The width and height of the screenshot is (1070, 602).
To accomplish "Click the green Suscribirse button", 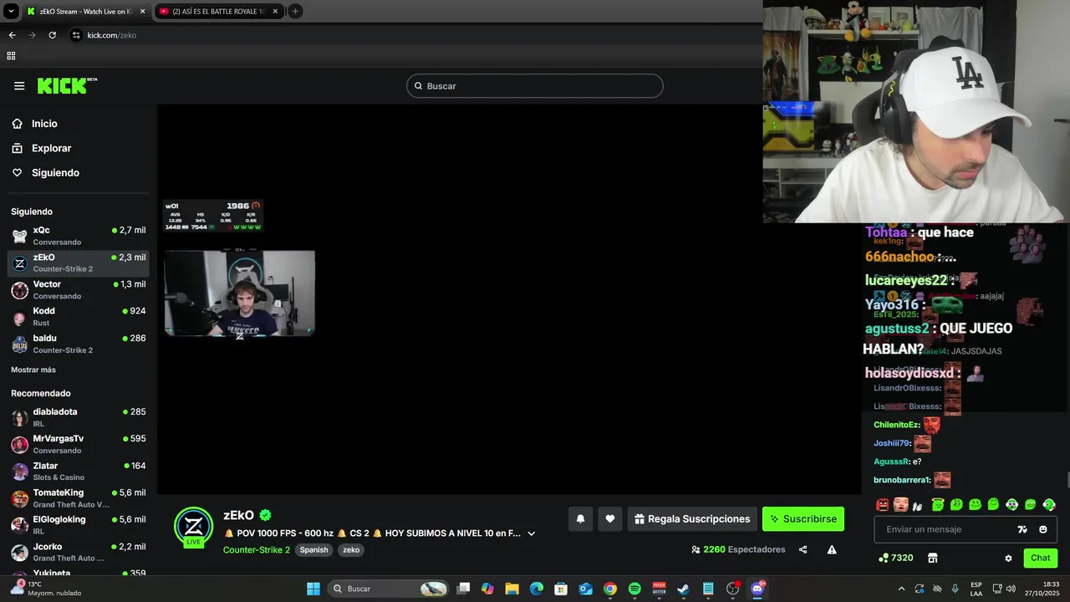I will pos(803,519).
